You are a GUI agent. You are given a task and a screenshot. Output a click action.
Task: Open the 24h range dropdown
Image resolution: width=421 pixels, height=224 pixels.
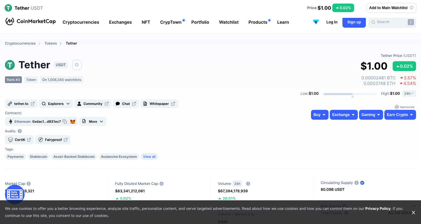409,94
